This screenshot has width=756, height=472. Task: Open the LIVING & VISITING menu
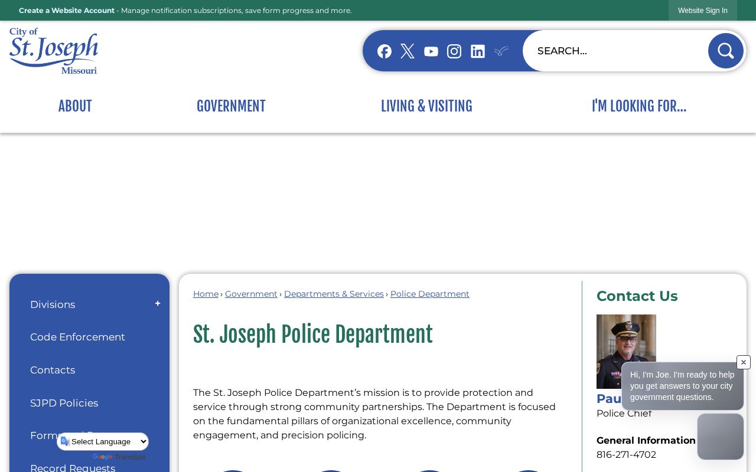[426, 106]
